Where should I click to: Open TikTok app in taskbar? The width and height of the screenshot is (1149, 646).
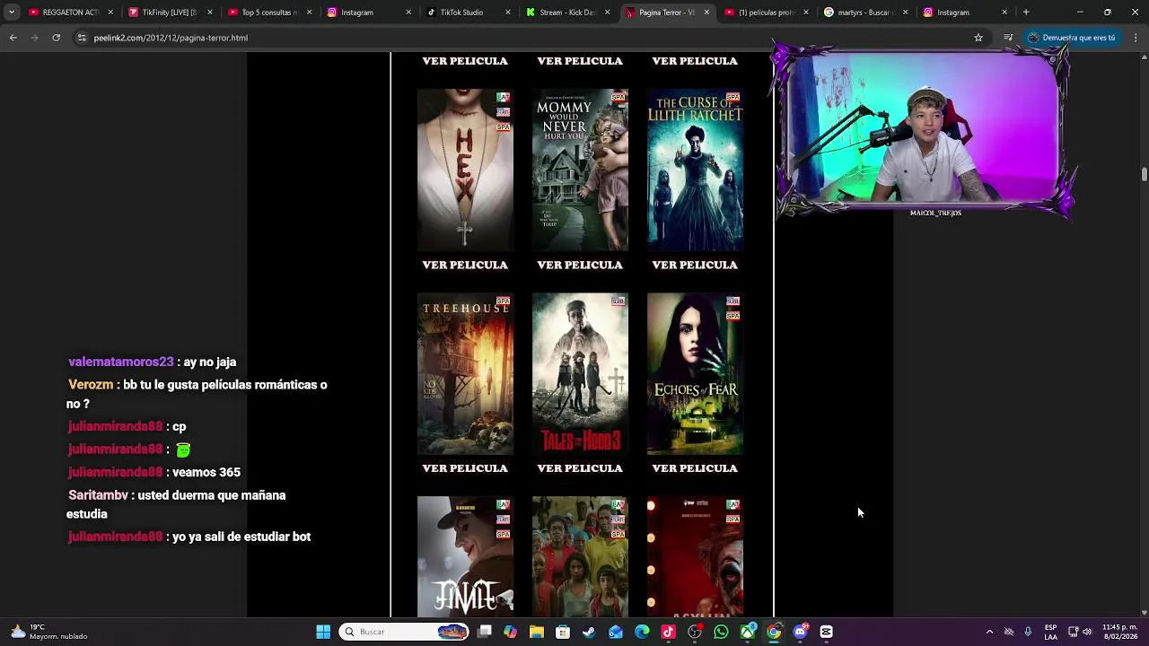click(668, 632)
